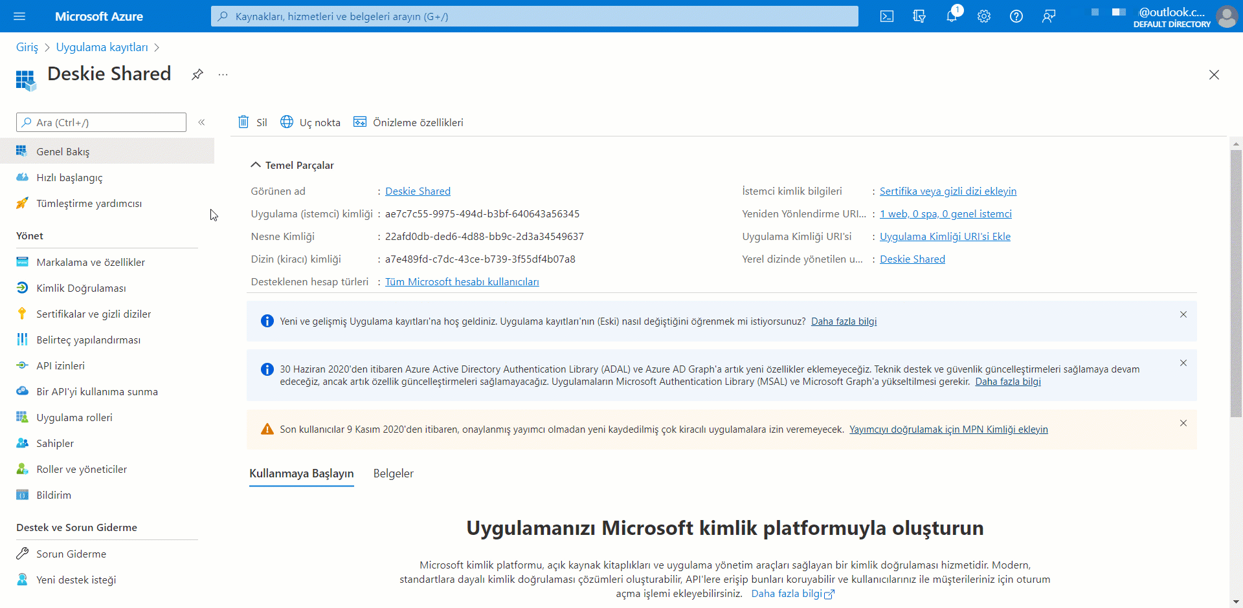Dismiss the ADAL deprecation info banner

click(x=1183, y=363)
